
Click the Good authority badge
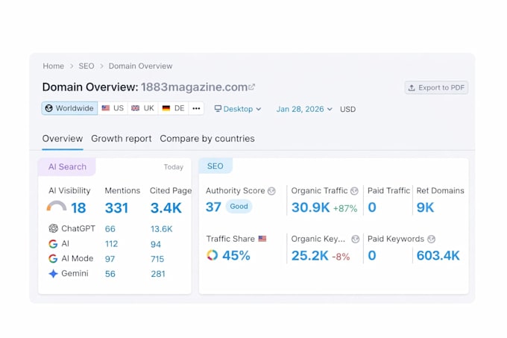(x=239, y=207)
